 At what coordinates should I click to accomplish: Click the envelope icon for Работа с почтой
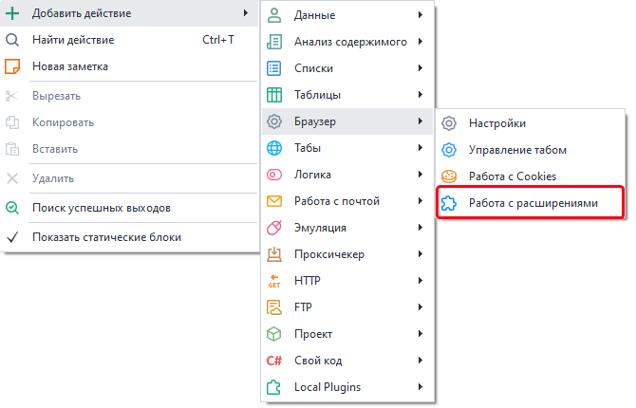tap(274, 201)
